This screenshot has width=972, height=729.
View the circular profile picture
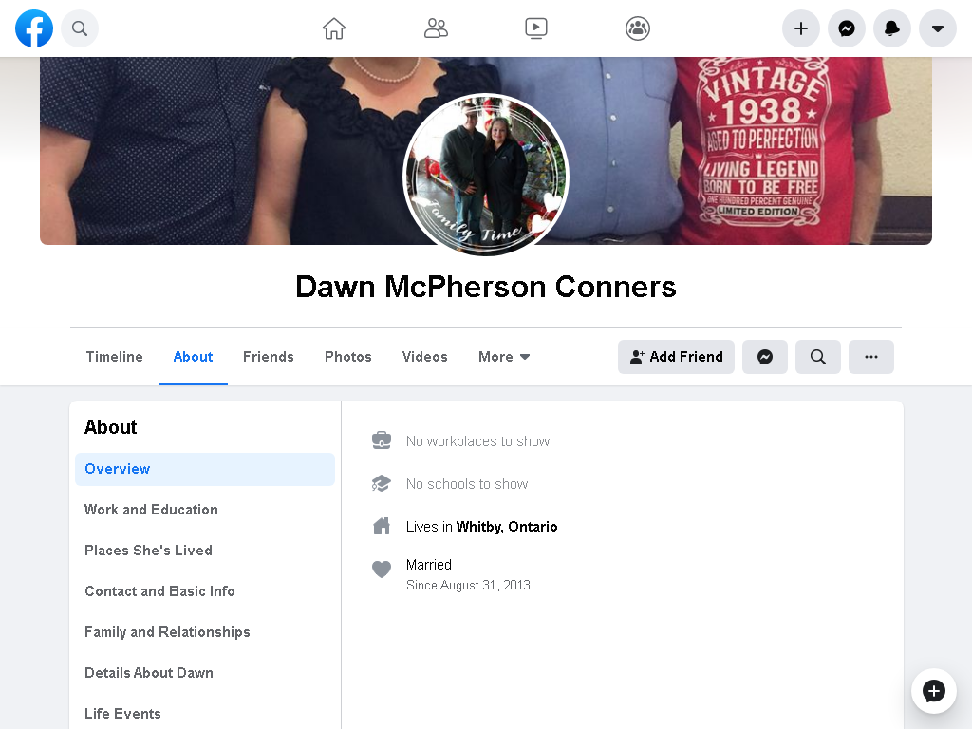pos(486,175)
